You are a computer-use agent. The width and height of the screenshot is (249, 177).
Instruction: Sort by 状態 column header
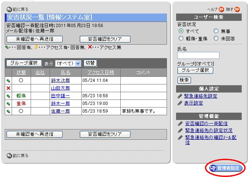coord(21,72)
